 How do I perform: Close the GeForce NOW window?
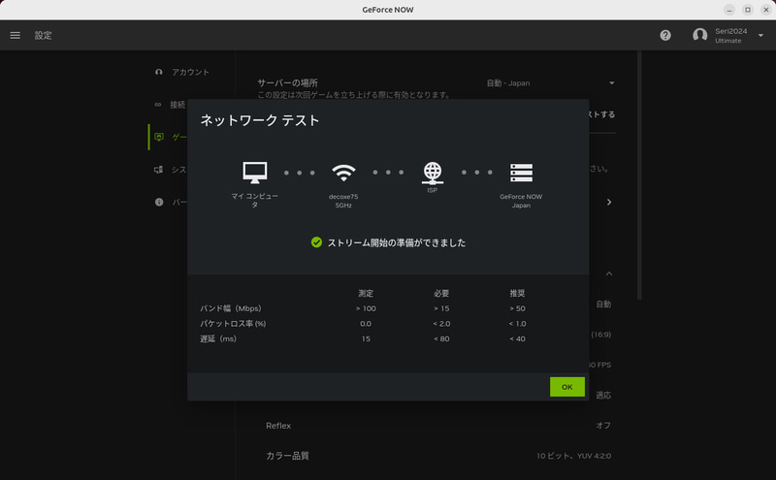click(x=765, y=10)
